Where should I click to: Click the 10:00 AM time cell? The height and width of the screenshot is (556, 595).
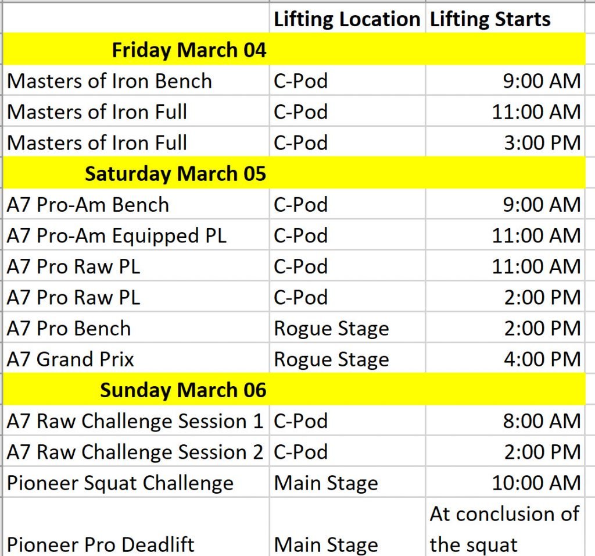click(505, 482)
